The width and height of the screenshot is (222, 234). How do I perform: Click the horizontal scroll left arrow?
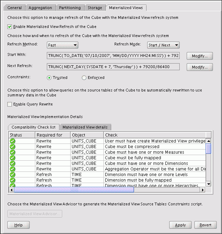pyautogui.click(x=12, y=190)
